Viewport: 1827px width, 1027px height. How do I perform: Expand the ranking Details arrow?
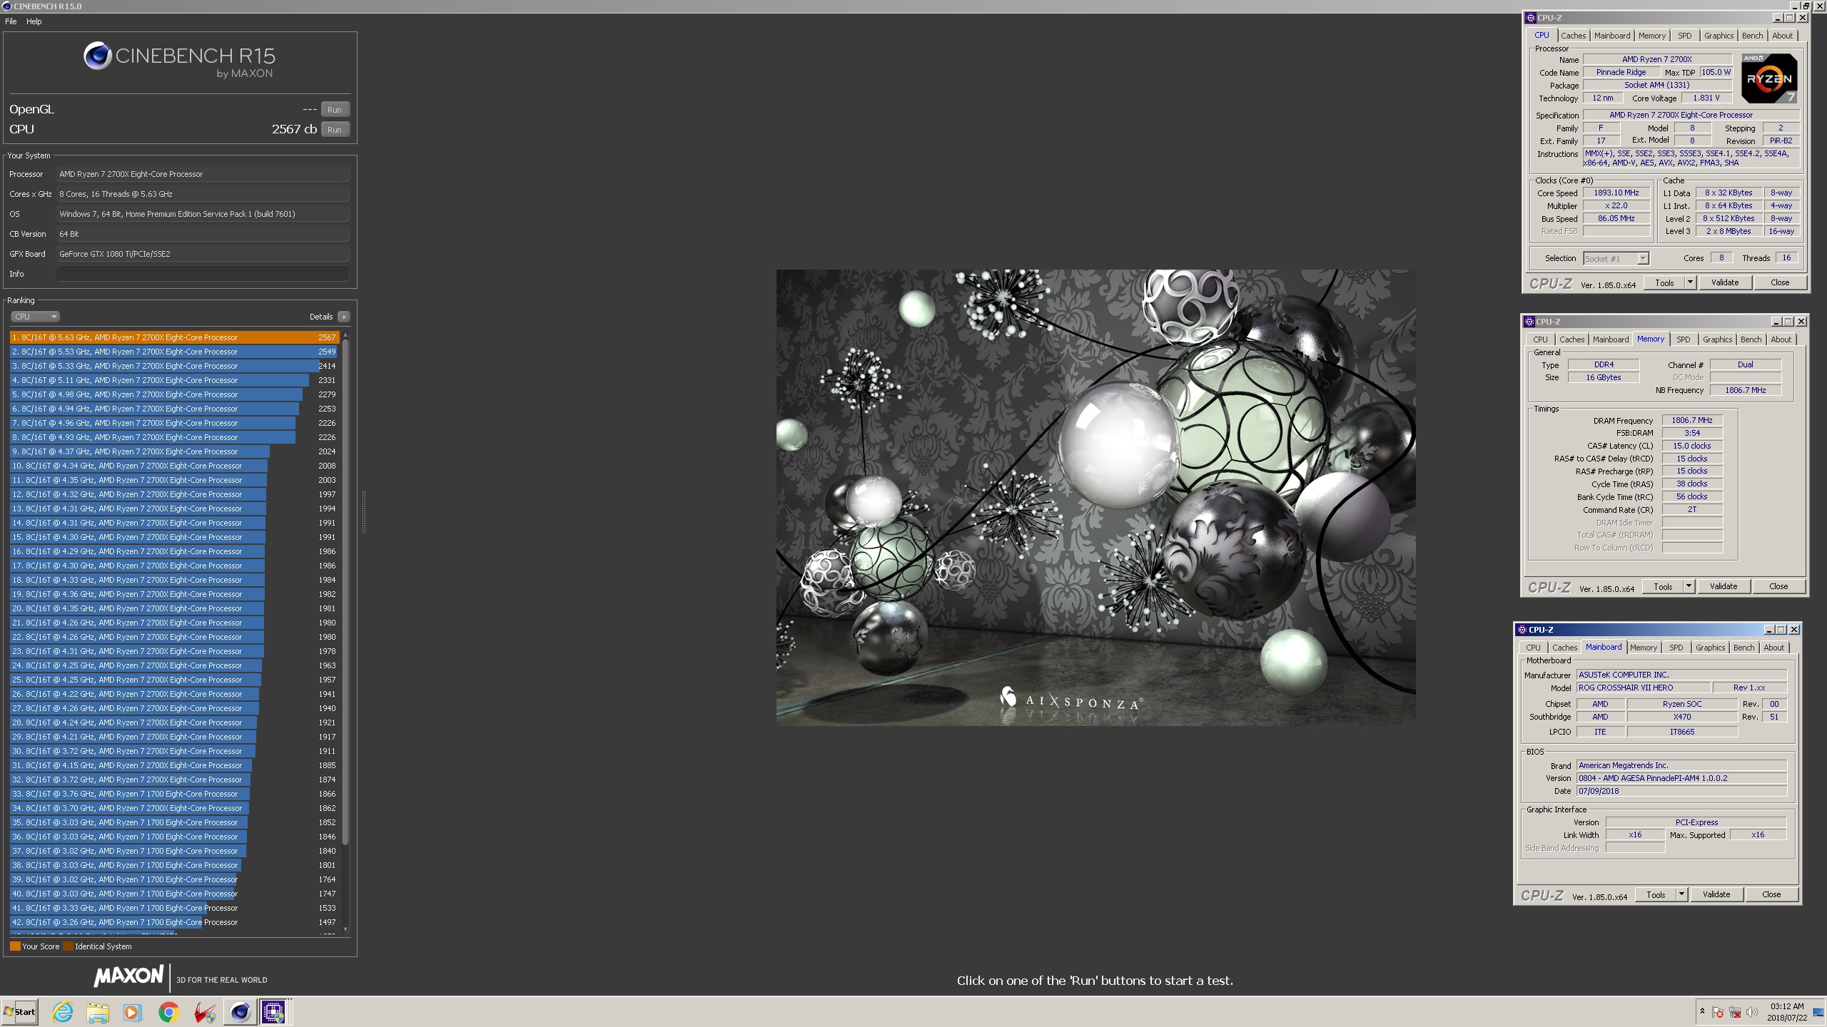pos(344,317)
